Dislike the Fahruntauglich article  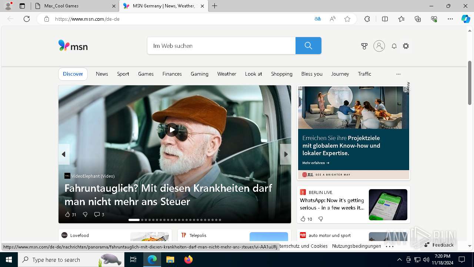click(x=85, y=214)
